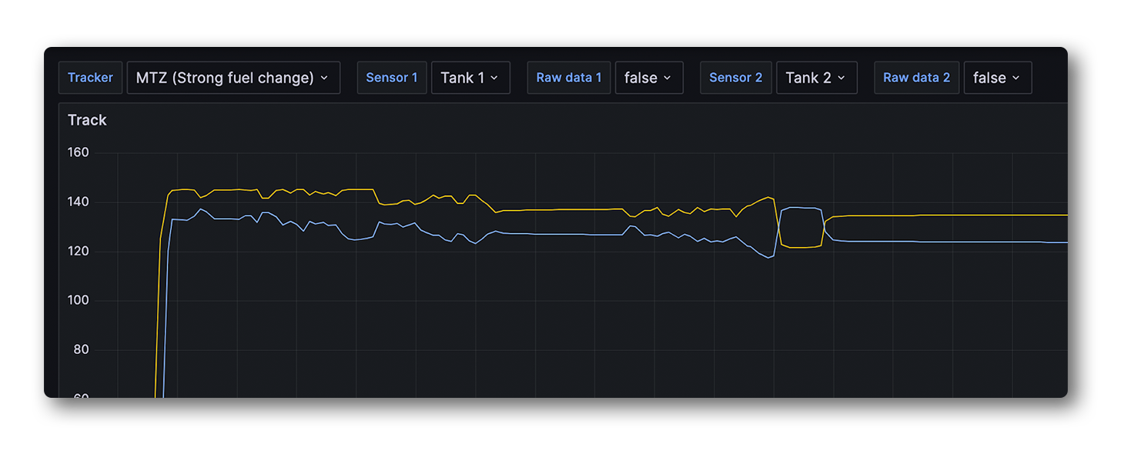Click the Track panel title
Viewport: 1141px width, 464px height.
(x=87, y=120)
